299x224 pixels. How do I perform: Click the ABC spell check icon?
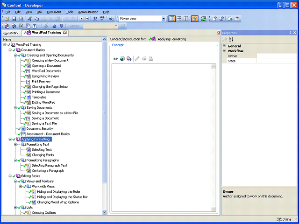(x=102, y=19)
